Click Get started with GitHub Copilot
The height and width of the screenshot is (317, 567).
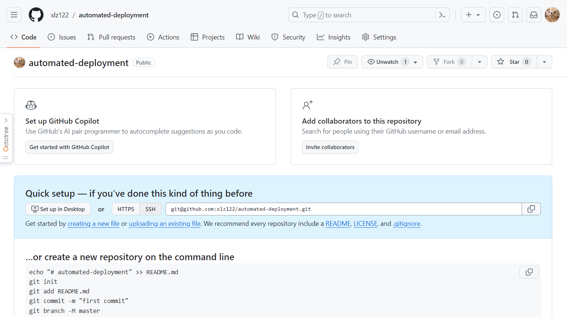[69, 147]
